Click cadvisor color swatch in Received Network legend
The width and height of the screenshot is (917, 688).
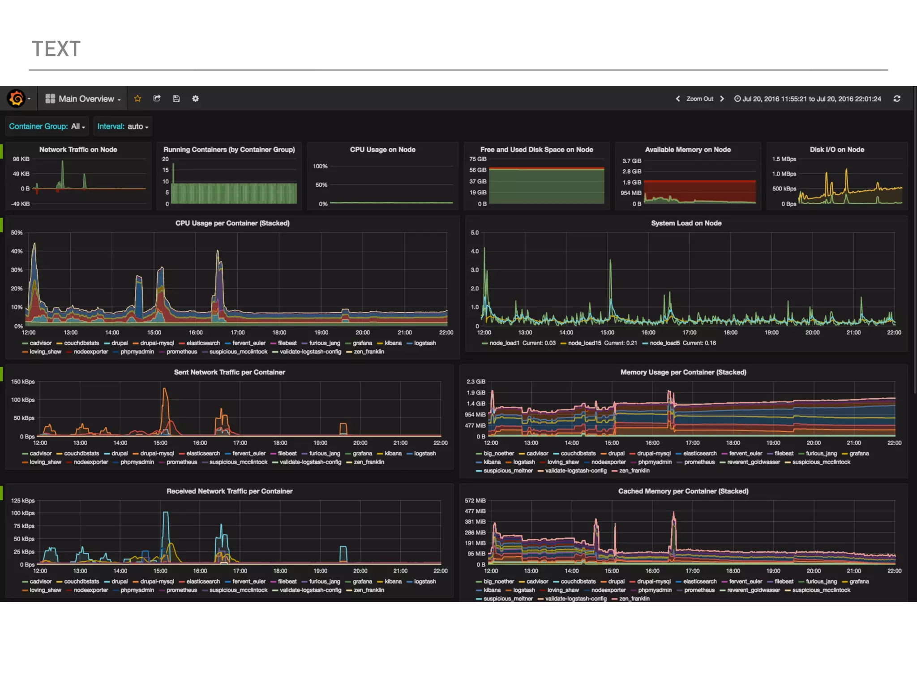(25, 582)
